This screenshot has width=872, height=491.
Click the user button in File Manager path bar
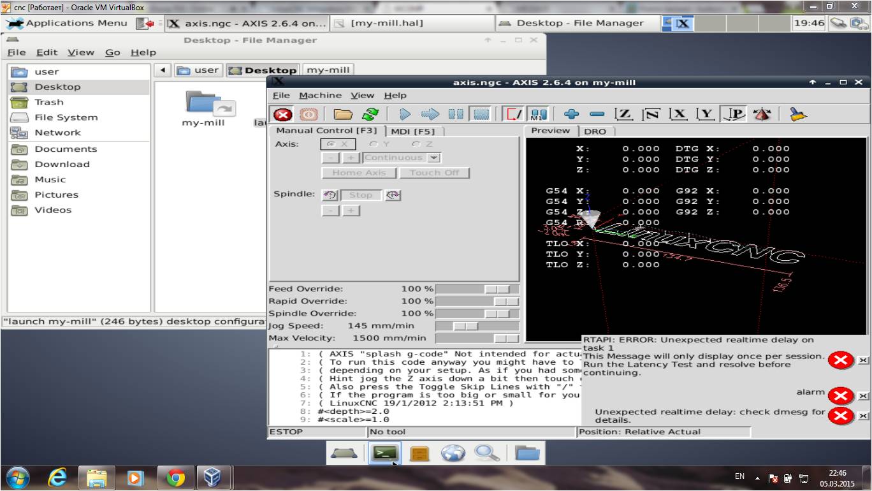(x=198, y=70)
